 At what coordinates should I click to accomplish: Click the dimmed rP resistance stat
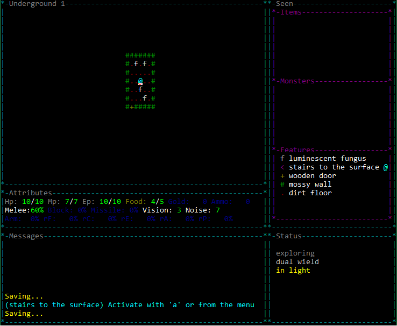click(x=216, y=219)
